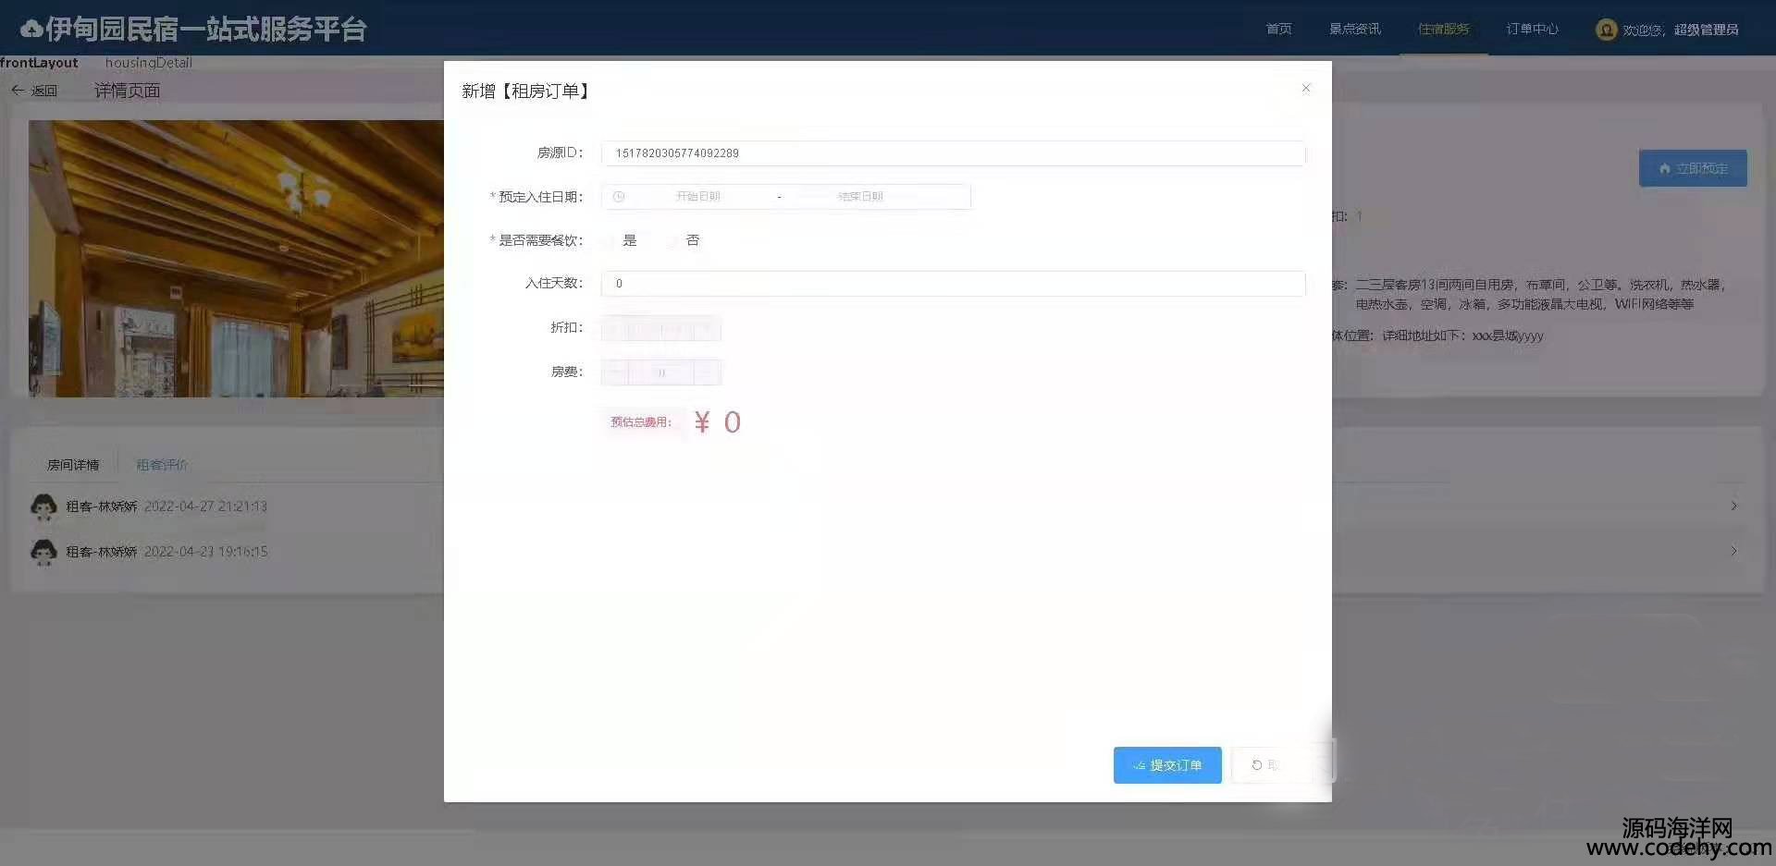This screenshot has height=866, width=1776.
Task: Switch to the 房间详情 tab
Action: click(73, 465)
